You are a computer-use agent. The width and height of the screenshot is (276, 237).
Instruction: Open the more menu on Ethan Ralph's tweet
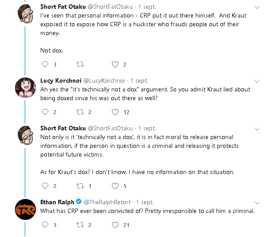point(257,203)
